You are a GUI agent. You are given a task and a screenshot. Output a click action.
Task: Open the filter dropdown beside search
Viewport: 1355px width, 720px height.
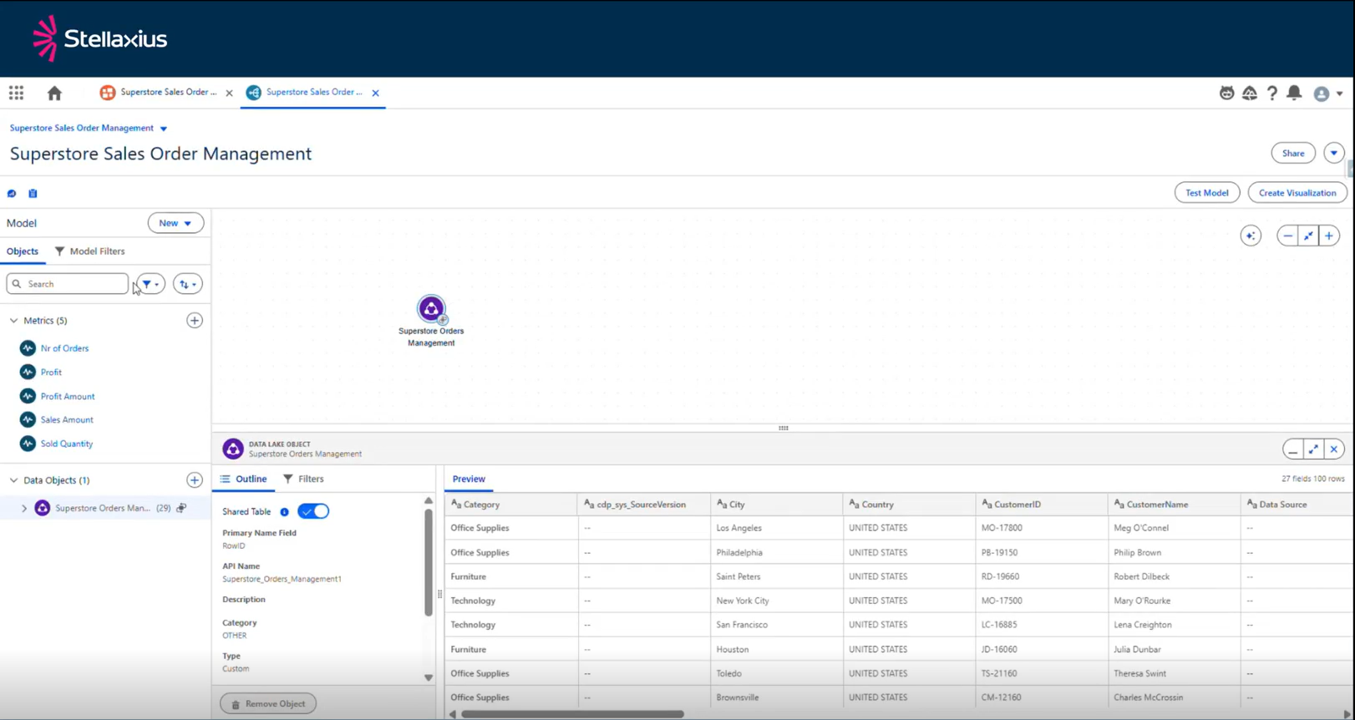click(x=150, y=284)
